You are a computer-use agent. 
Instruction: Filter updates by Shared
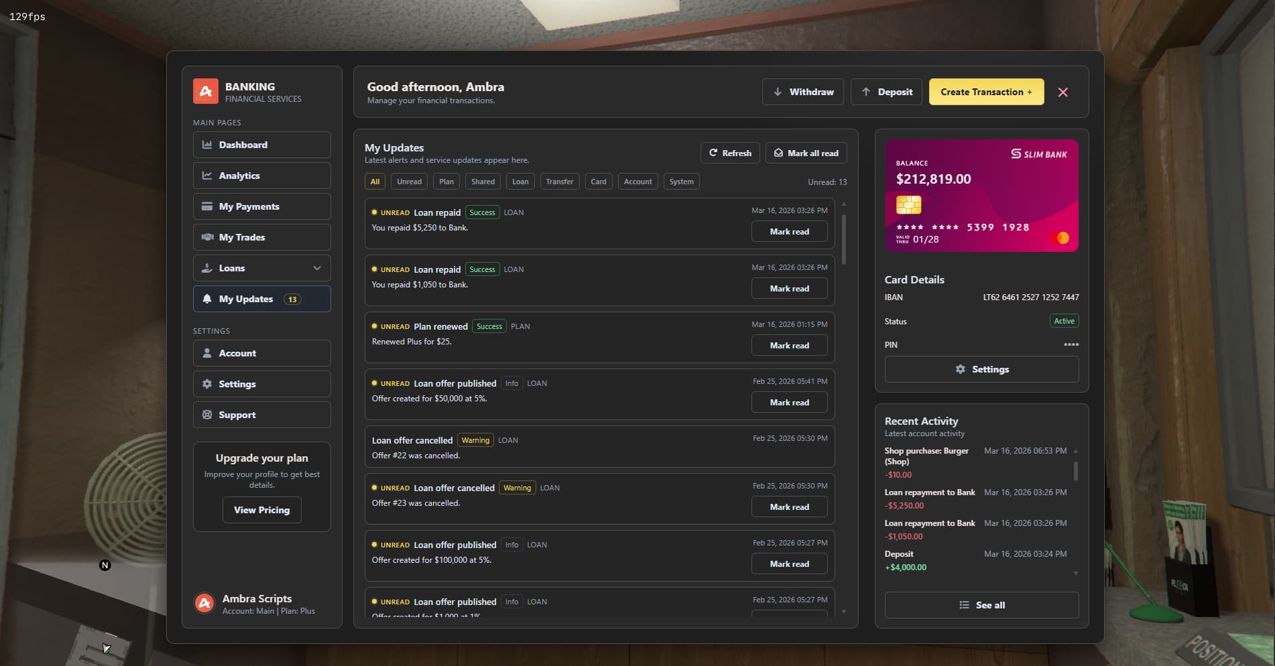click(x=483, y=182)
